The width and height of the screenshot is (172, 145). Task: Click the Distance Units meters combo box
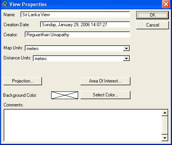tap(81, 59)
